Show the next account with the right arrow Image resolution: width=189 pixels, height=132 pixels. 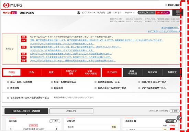56,129
